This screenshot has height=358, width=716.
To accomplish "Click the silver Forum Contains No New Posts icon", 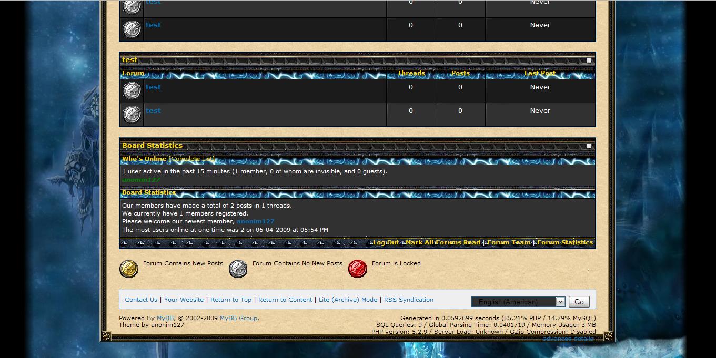I will [238, 269].
